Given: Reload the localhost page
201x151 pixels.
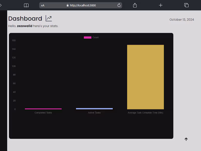Looking at the screenshot, I should pos(119,5).
